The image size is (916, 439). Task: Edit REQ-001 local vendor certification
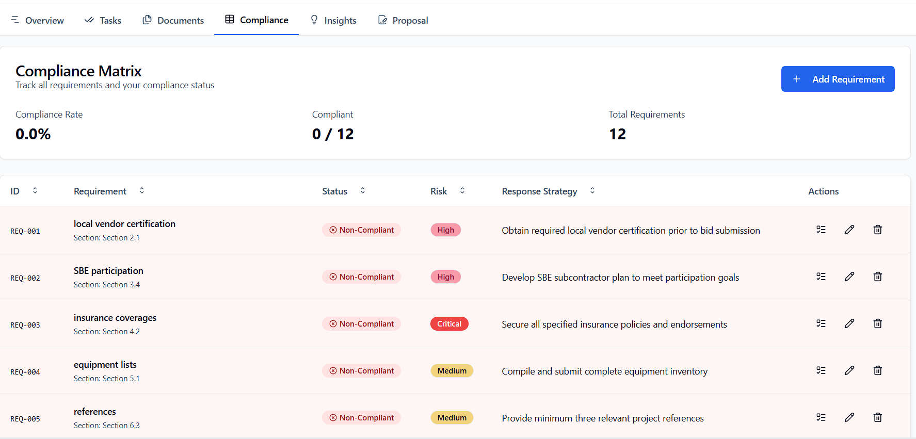click(x=849, y=230)
